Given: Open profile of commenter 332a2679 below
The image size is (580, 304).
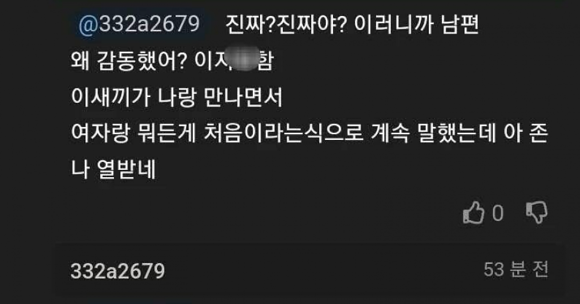Looking at the screenshot, I should pos(117,271).
